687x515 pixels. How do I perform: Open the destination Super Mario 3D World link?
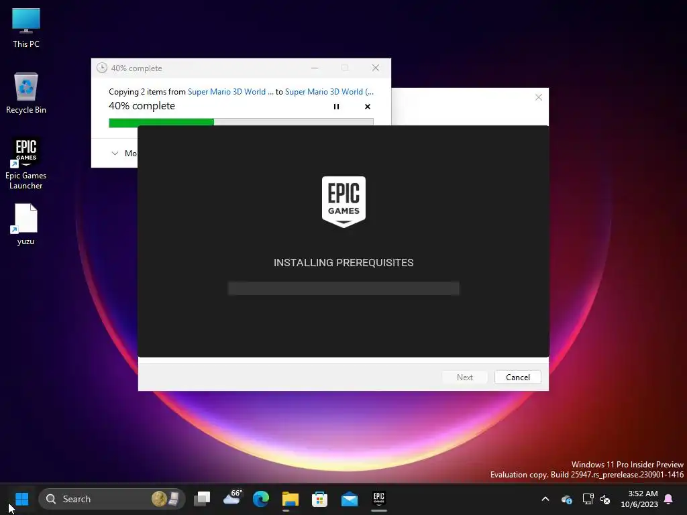click(329, 91)
